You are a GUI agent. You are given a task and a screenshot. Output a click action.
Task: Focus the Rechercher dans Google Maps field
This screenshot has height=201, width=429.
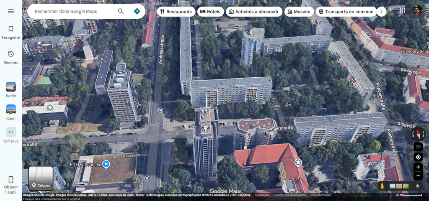tap(73, 11)
